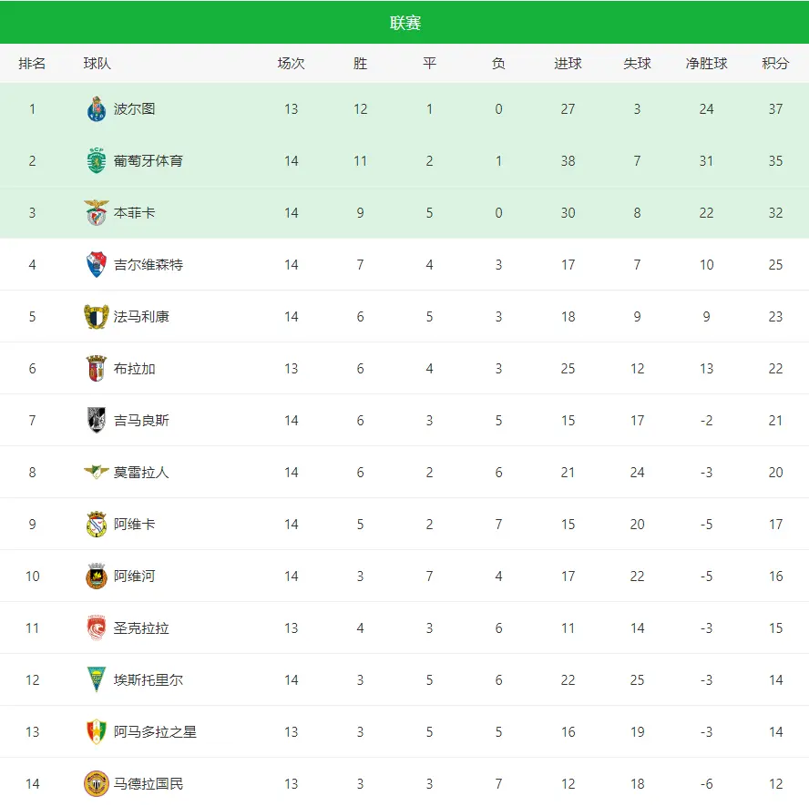Image resolution: width=809 pixels, height=806 pixels.
Task: Click the Vitória Guimarães crest icon
Action: [x=97, y=421]
